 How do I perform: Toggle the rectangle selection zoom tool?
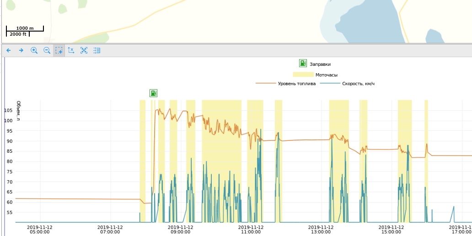coord(59,50)
